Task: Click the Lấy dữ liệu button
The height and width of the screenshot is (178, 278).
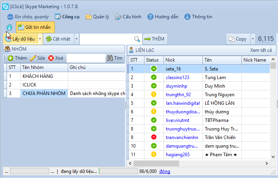Action: pos(21,39)
